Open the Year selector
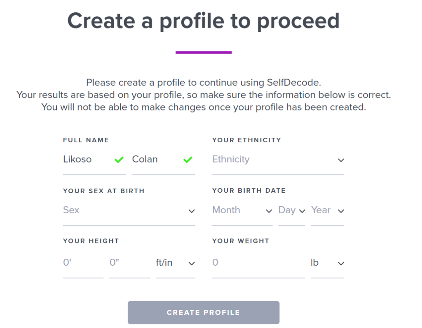422x328 pixels. coord(328,212)
